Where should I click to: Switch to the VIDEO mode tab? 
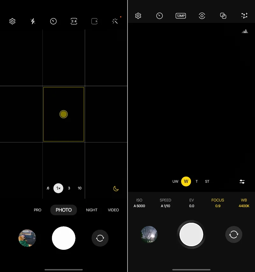[113, 210]
